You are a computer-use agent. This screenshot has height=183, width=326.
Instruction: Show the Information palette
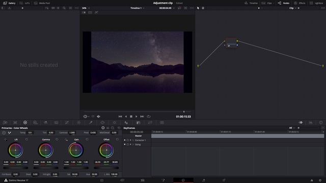321,123
